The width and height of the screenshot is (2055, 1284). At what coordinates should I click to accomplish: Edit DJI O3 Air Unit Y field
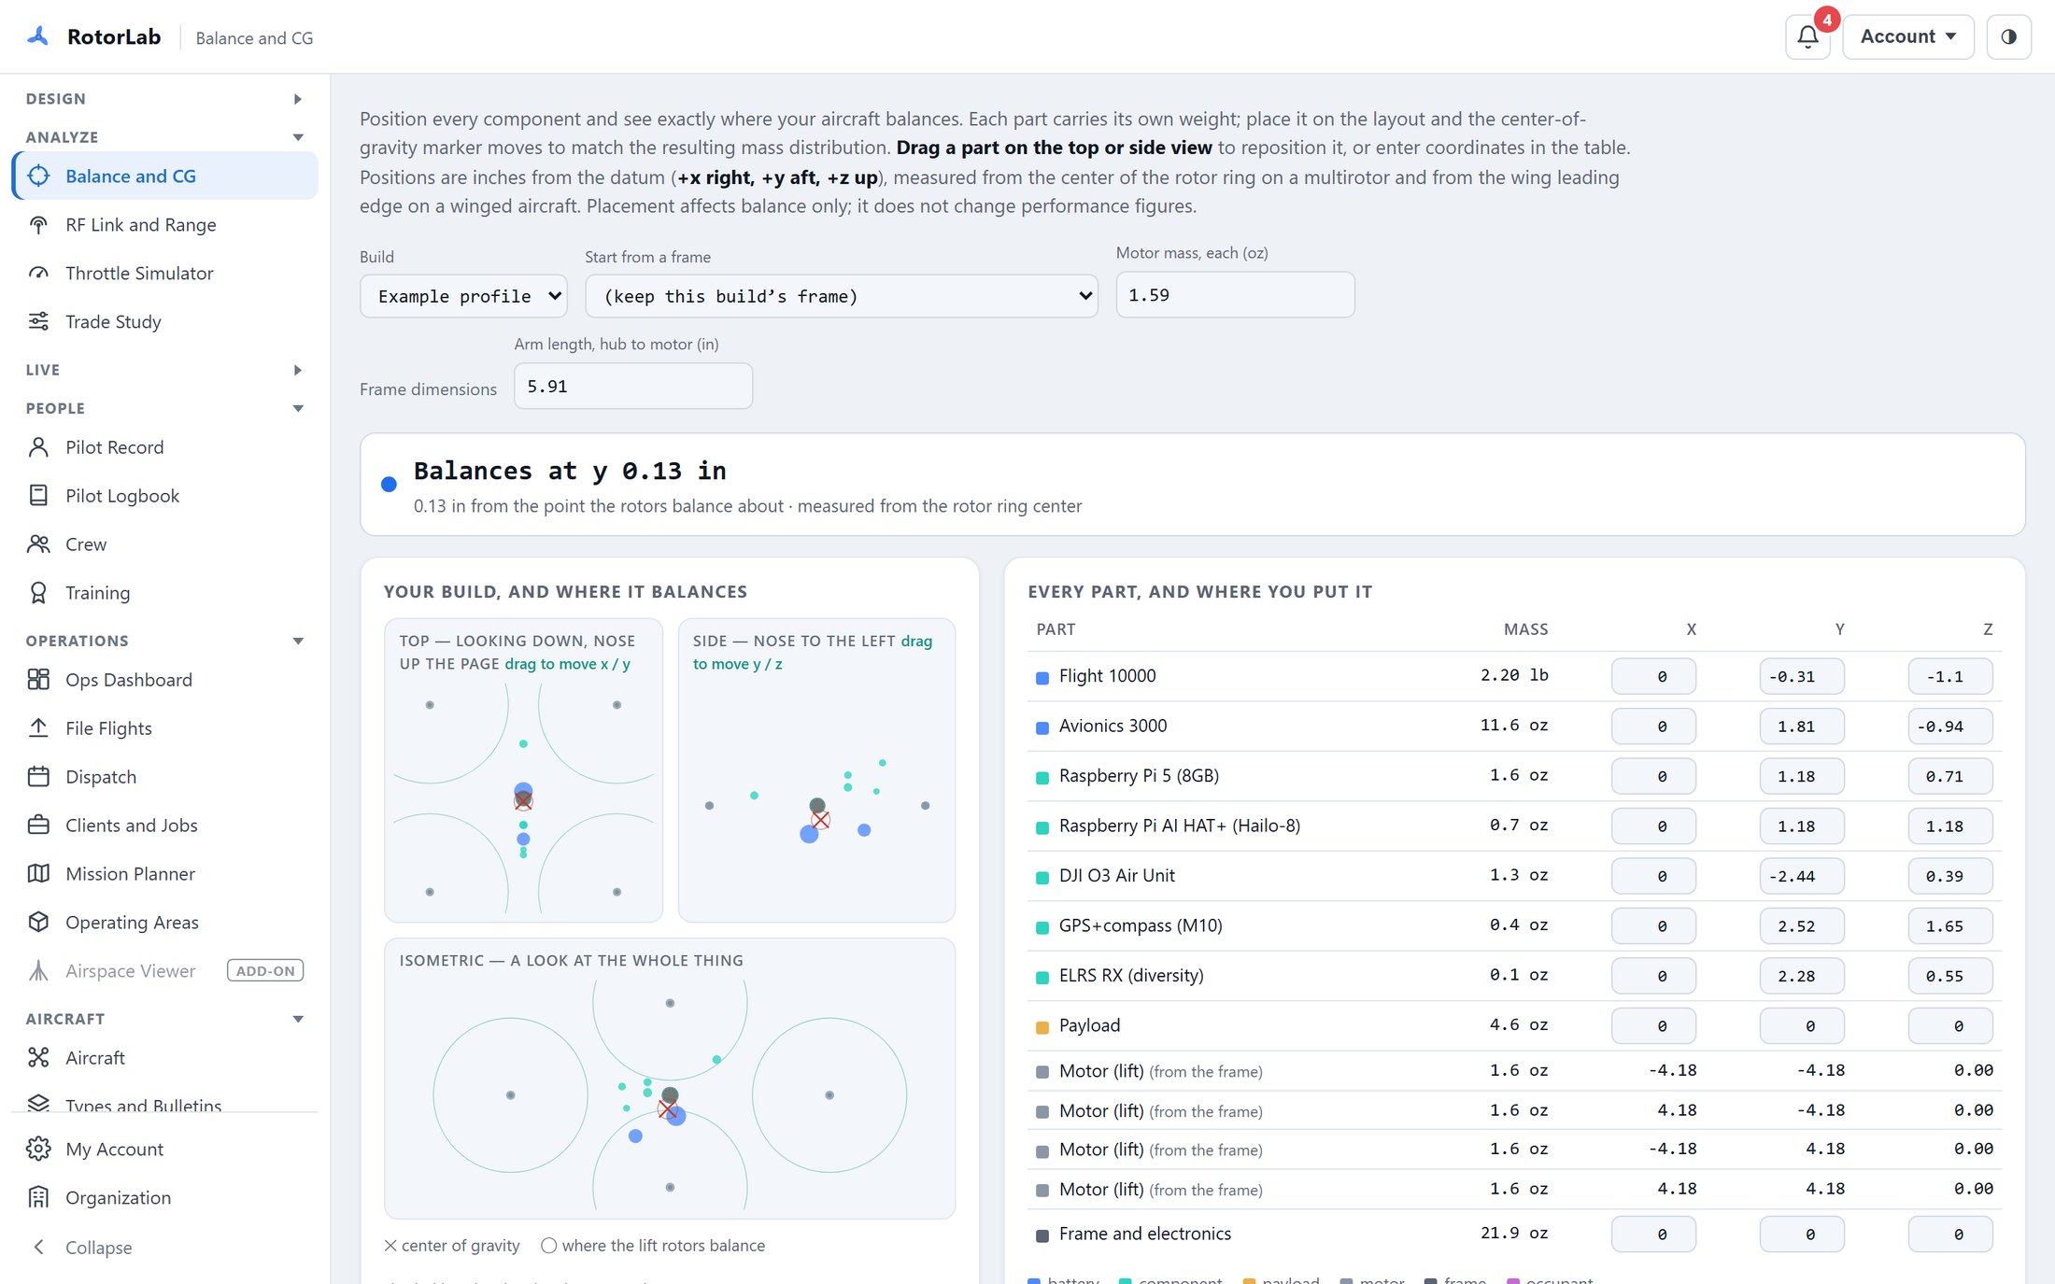(1802, 876)
